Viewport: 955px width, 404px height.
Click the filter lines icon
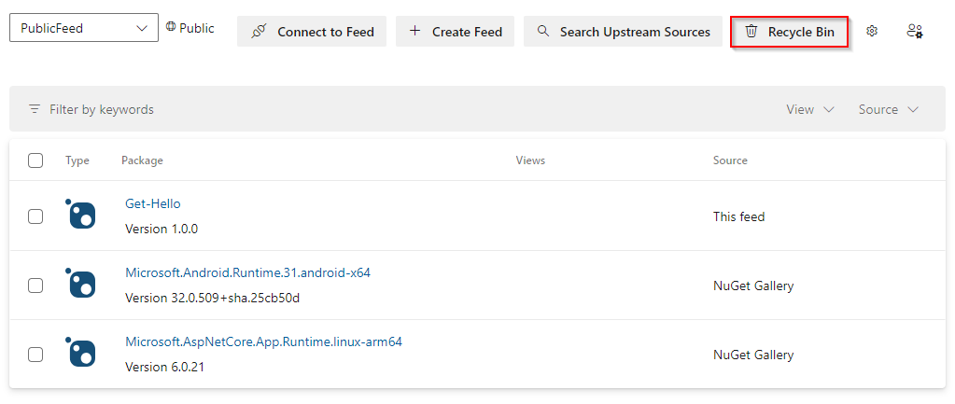point(35,109)
